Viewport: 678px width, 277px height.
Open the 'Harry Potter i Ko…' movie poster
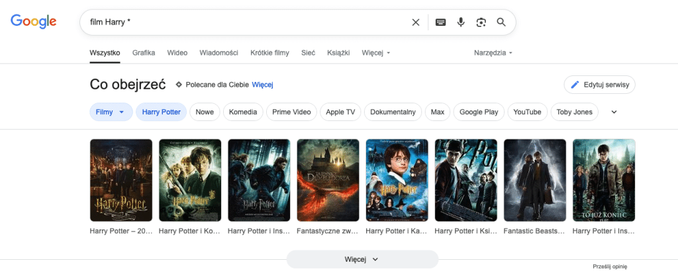click(190, 180)
